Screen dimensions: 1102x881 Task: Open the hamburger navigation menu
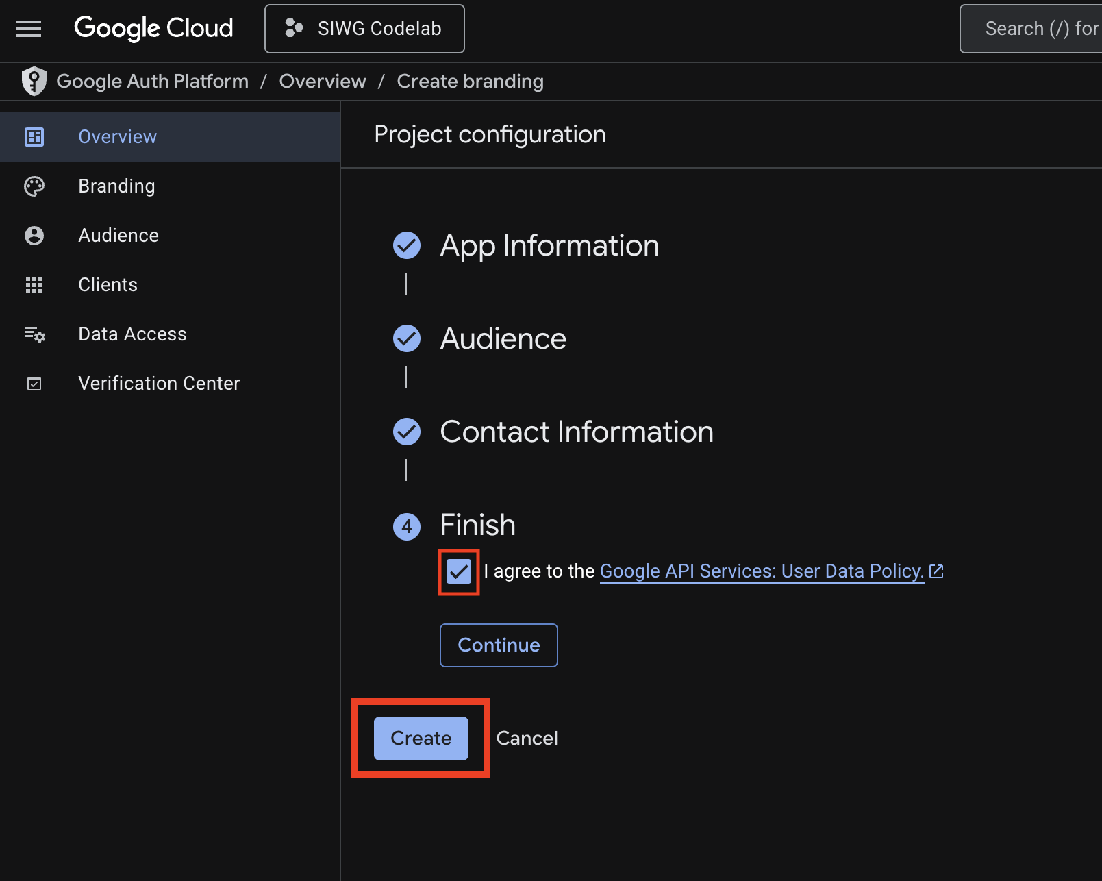[x=29, y=29]
